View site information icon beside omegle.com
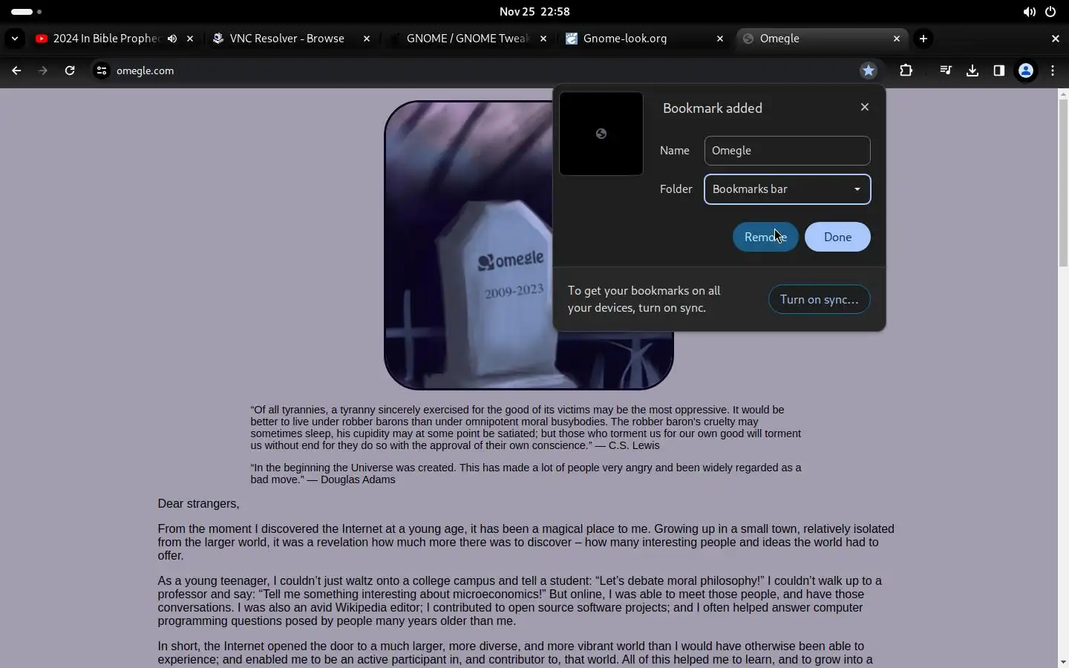The image size is (1069, 668). [x=102, y=71]
